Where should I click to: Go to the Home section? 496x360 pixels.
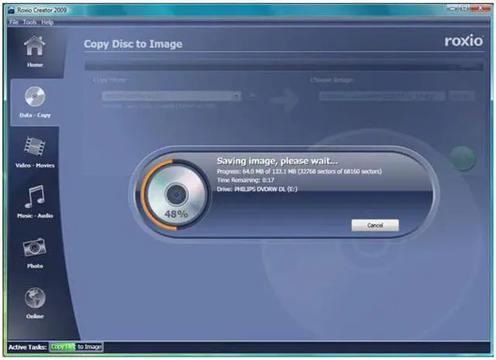pos(35,51)
